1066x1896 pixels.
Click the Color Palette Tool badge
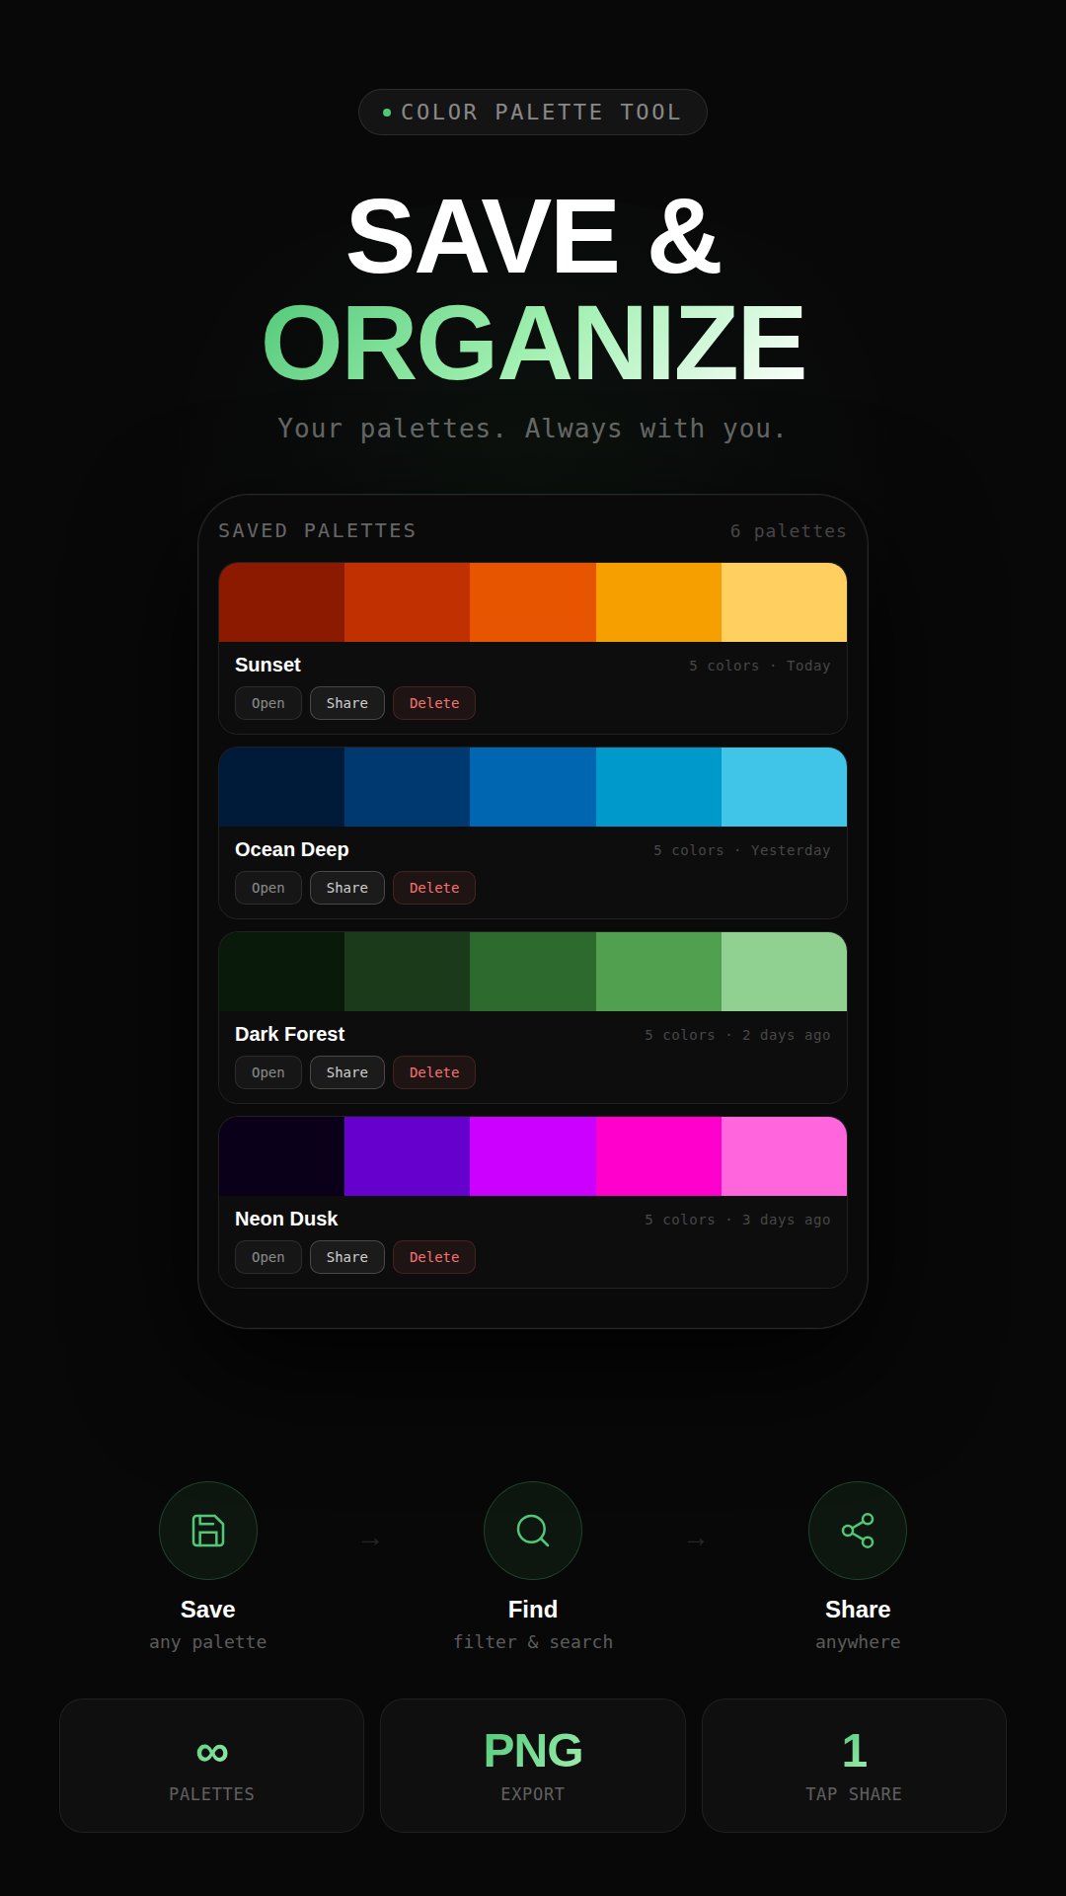pos(533,112)
